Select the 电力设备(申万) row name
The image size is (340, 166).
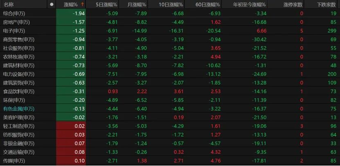pos(19,74)
